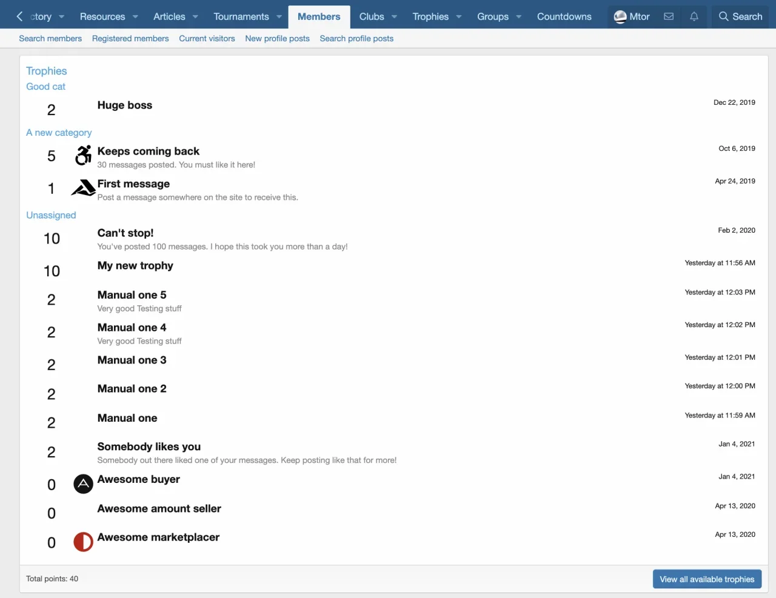
Task: Expand the Tournaments dropdown arrow
Action: pyautogui.click(x=279, y=17)
